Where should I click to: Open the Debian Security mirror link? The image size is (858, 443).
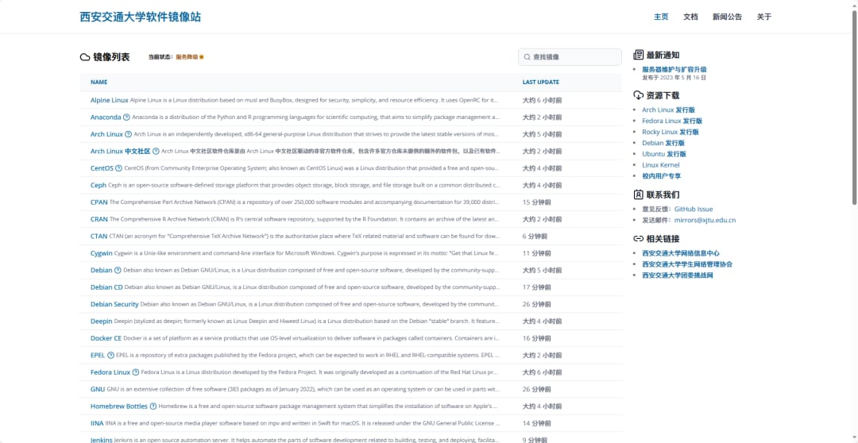pos(114,304)
